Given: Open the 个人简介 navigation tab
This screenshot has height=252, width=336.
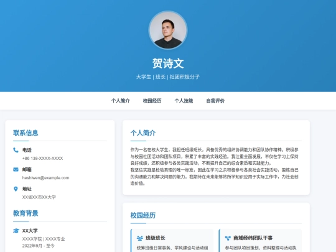Looking at the screenshot, I should click(x=121, y=101).
